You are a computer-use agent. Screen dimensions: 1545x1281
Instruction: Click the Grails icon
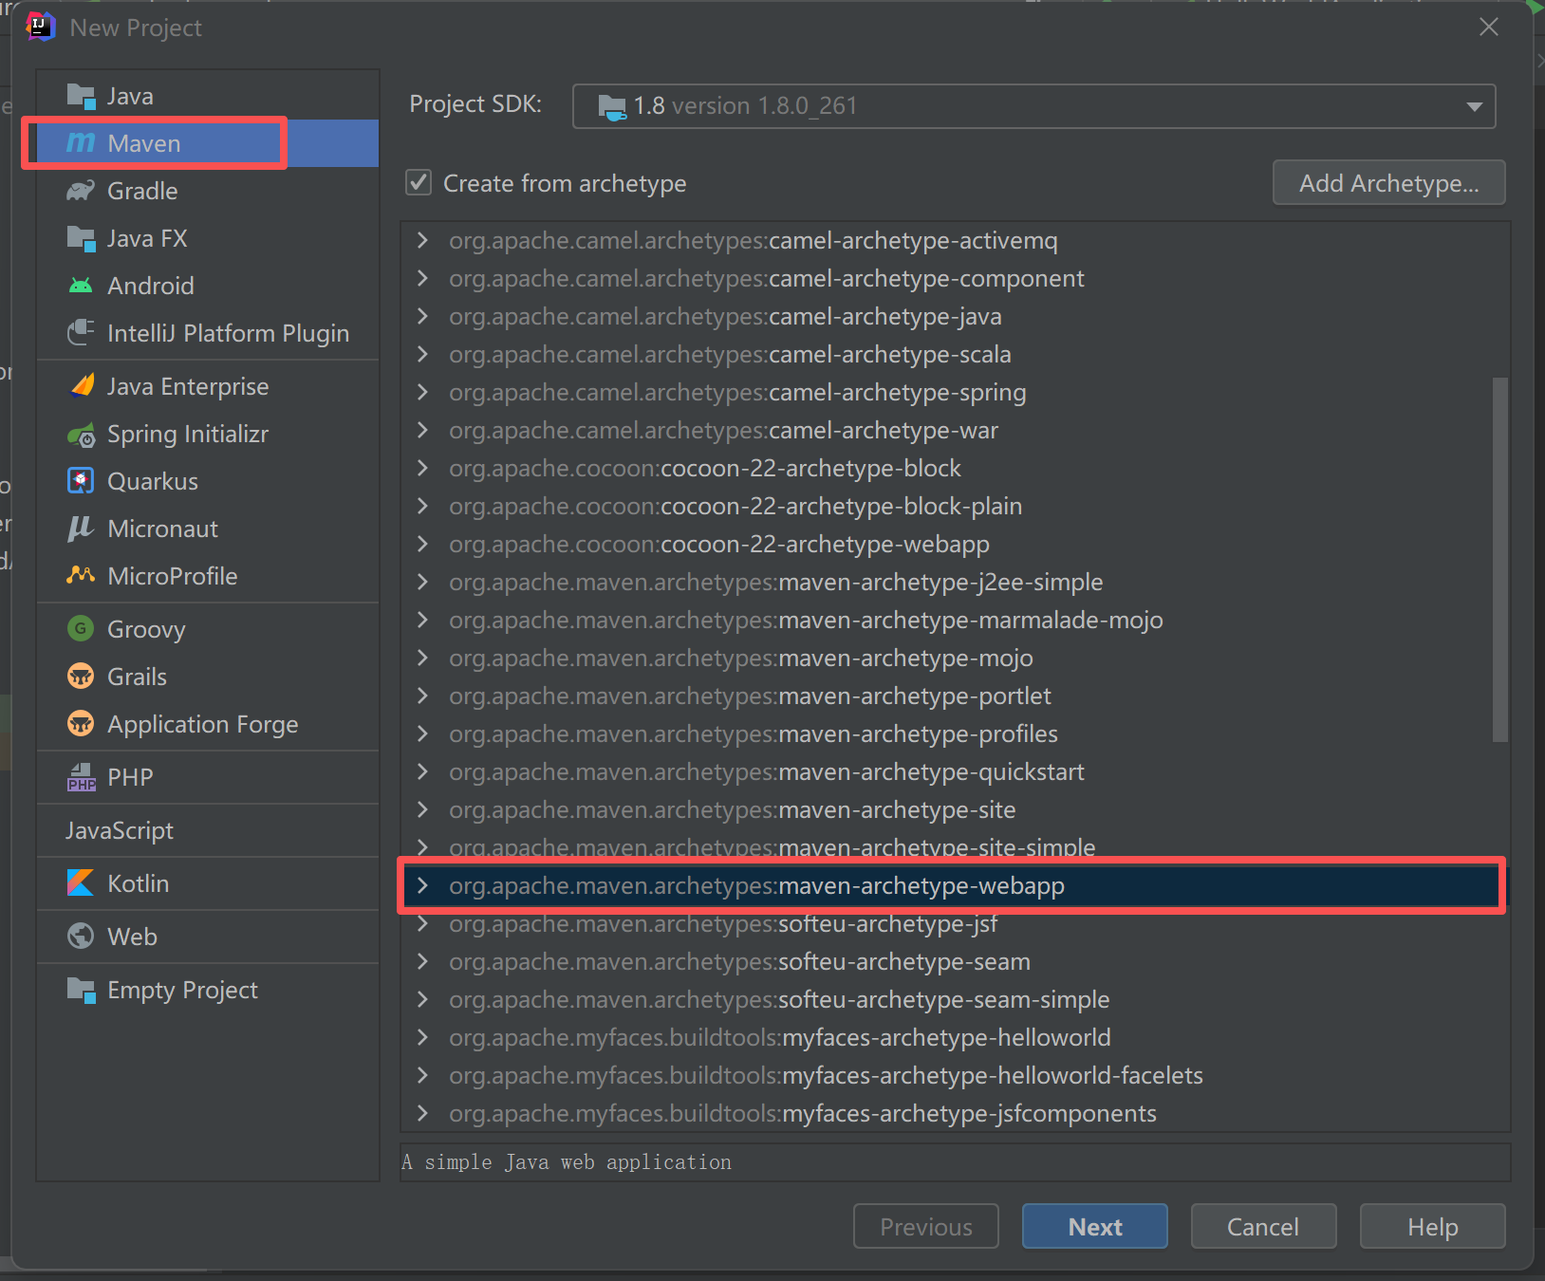point(81,677)
